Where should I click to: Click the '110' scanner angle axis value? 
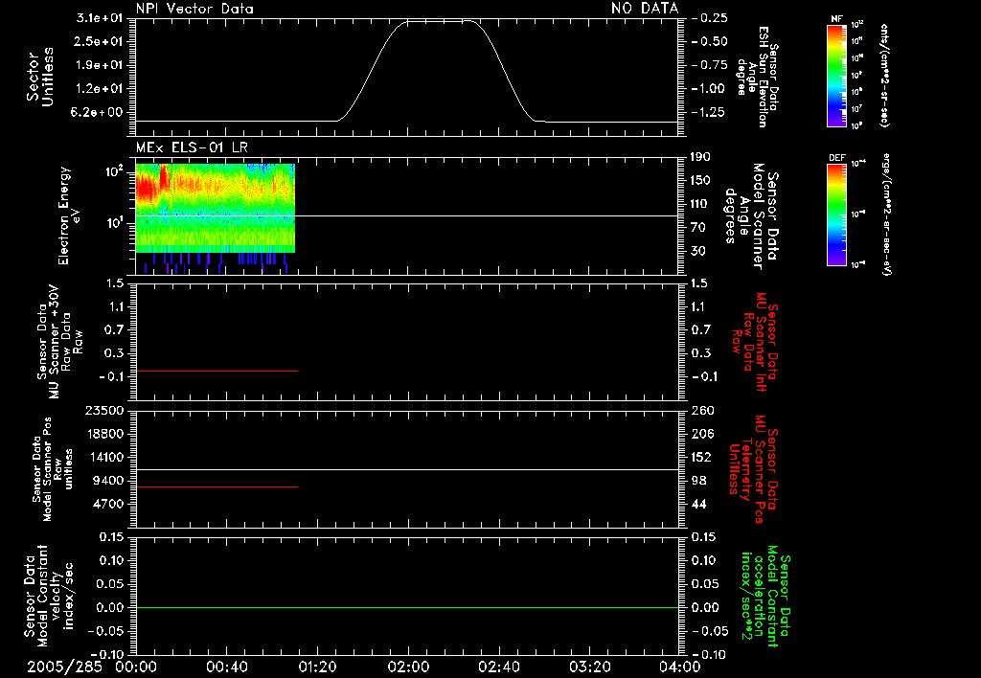(700, 204)
